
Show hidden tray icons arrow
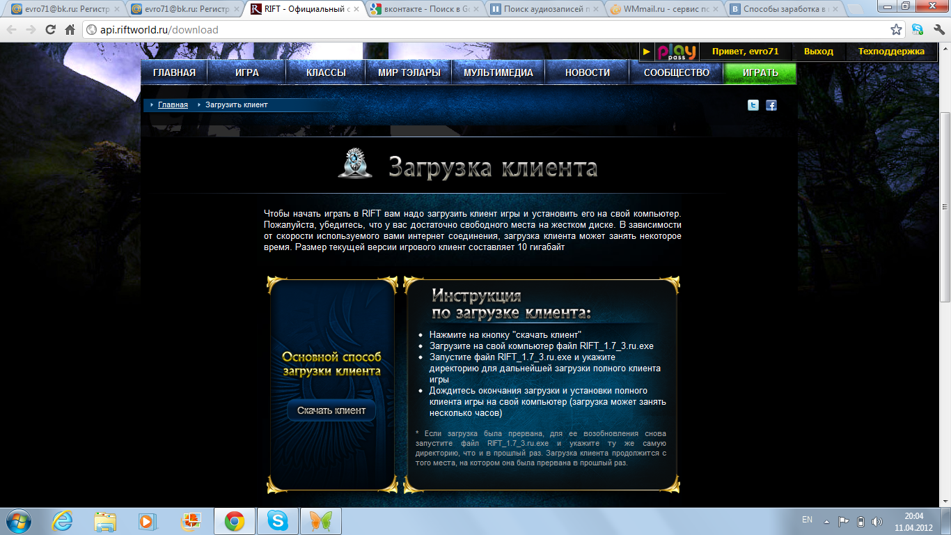point(826,521)
